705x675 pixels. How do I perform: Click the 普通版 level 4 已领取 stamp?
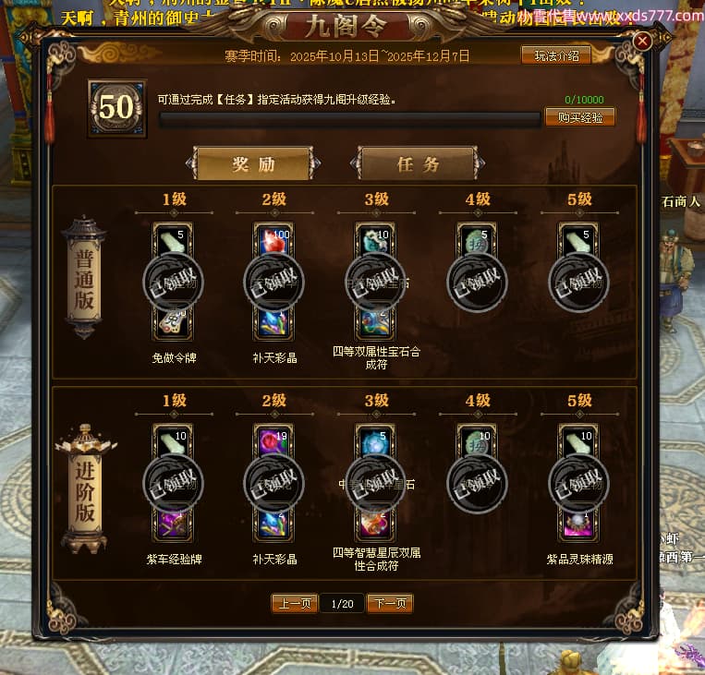[x=477, y=283]
